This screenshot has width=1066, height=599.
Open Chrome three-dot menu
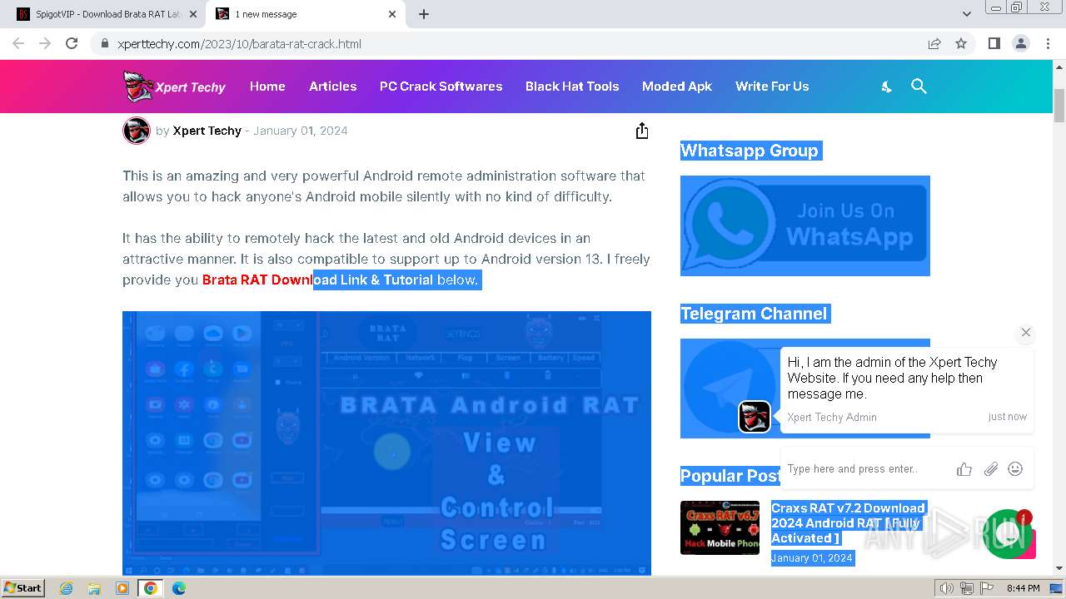[1048, 43]
